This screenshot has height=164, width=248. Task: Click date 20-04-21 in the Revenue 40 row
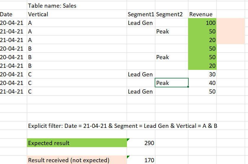click(x=14, y=83)
